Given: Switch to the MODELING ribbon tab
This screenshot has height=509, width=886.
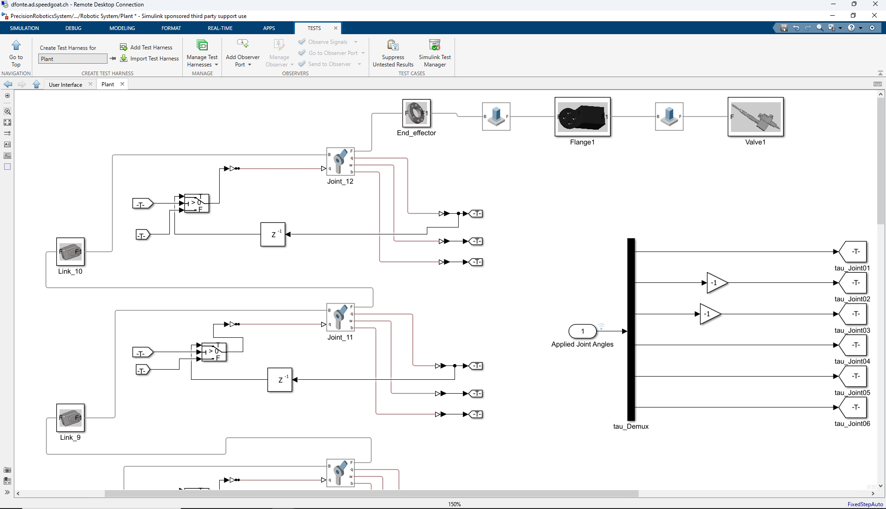Looking at the screenshot, I should 122,28.
